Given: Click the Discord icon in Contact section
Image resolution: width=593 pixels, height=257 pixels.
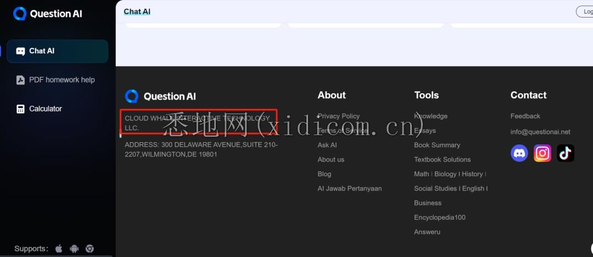Looking at the screenshot, I should (519, 153).
